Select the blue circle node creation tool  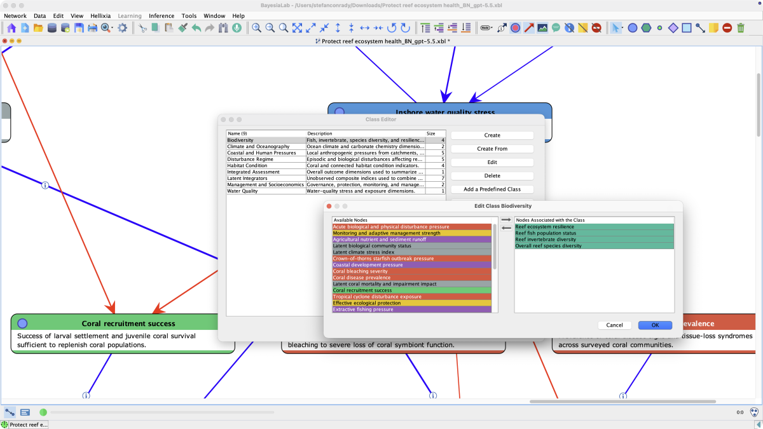(633, 28)
